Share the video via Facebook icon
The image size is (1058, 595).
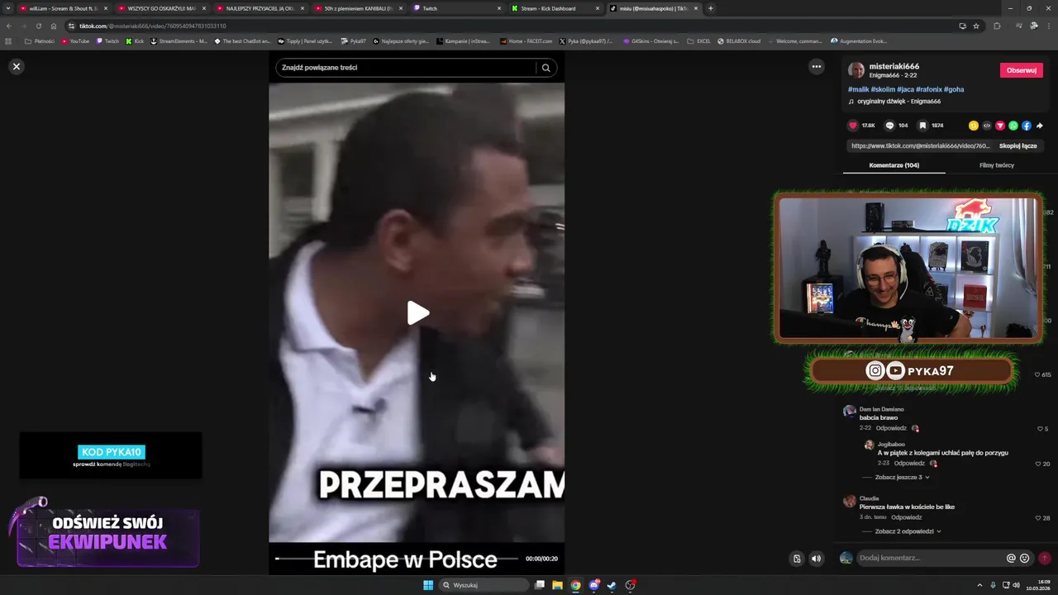[x=1027, y=126]
